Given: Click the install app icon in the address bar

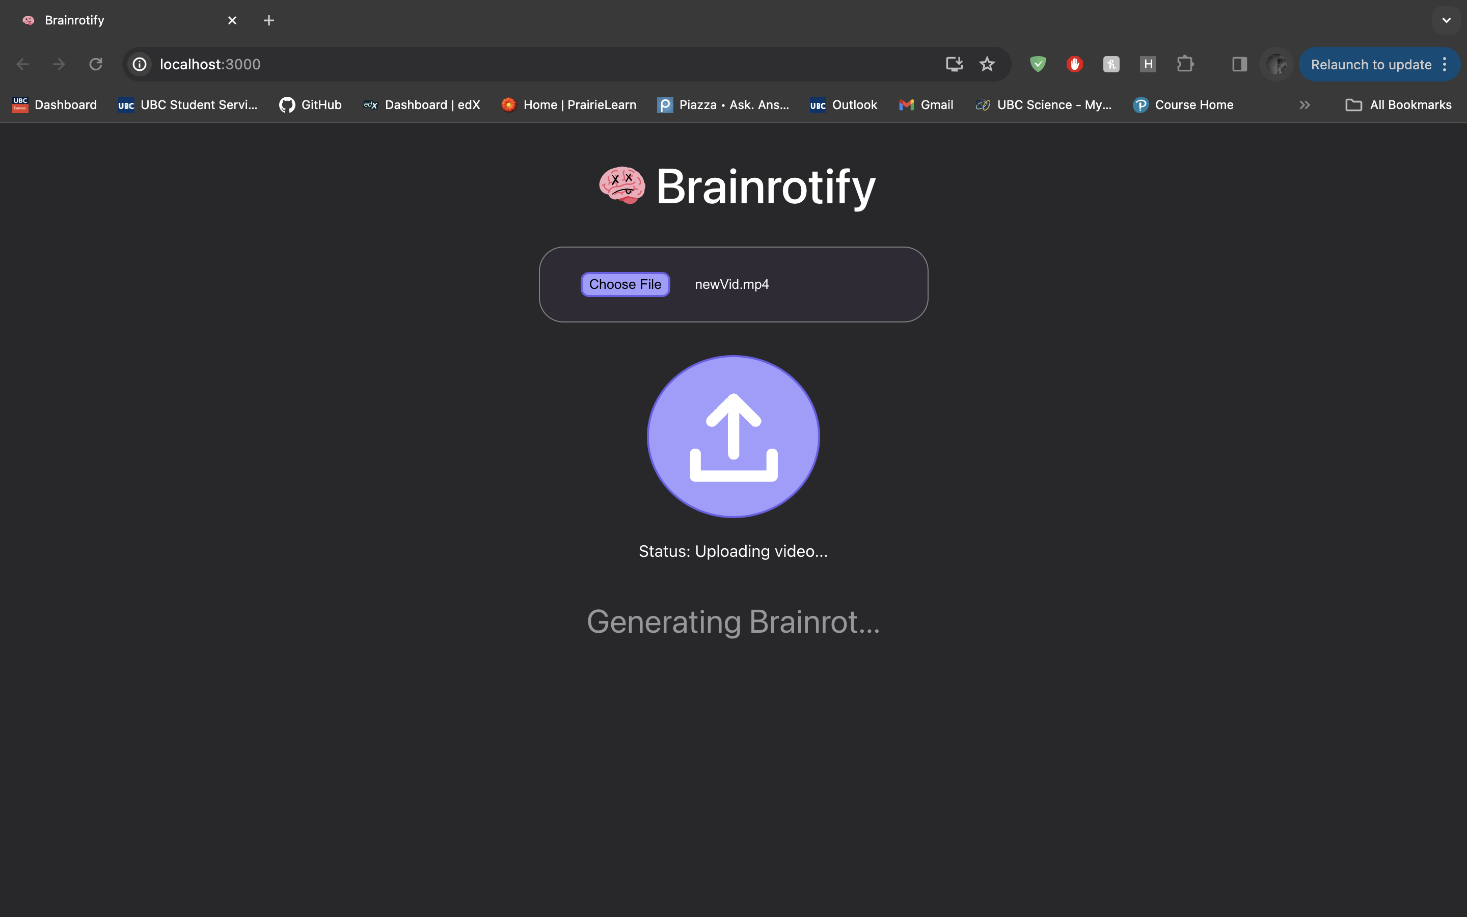Looking at the screenshot, I should (954, 64).
